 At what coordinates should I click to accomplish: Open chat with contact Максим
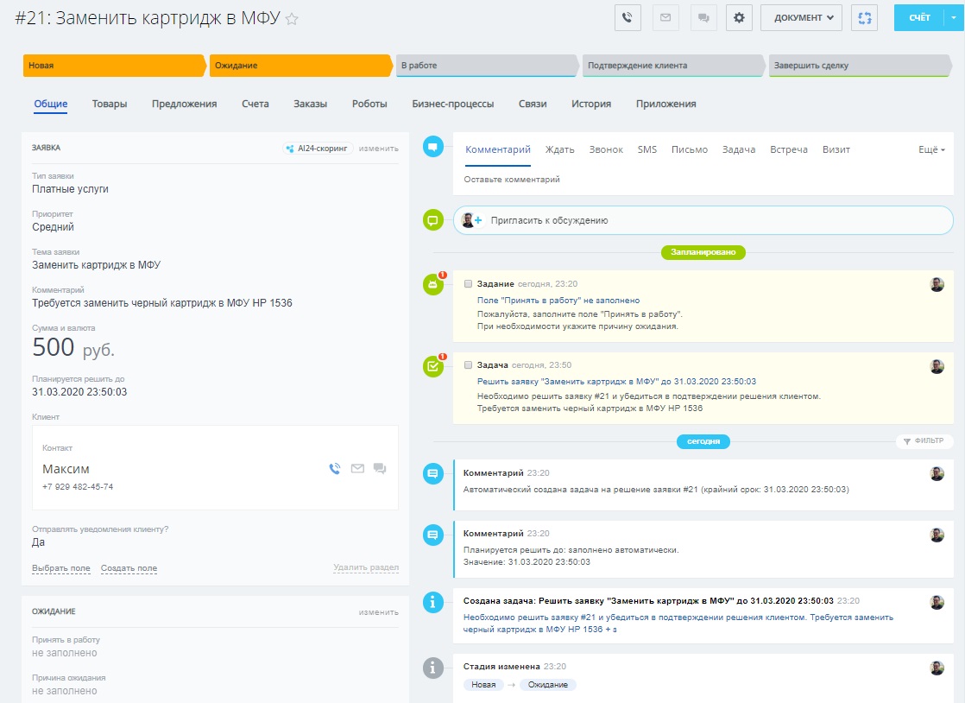tap(380, 469)
